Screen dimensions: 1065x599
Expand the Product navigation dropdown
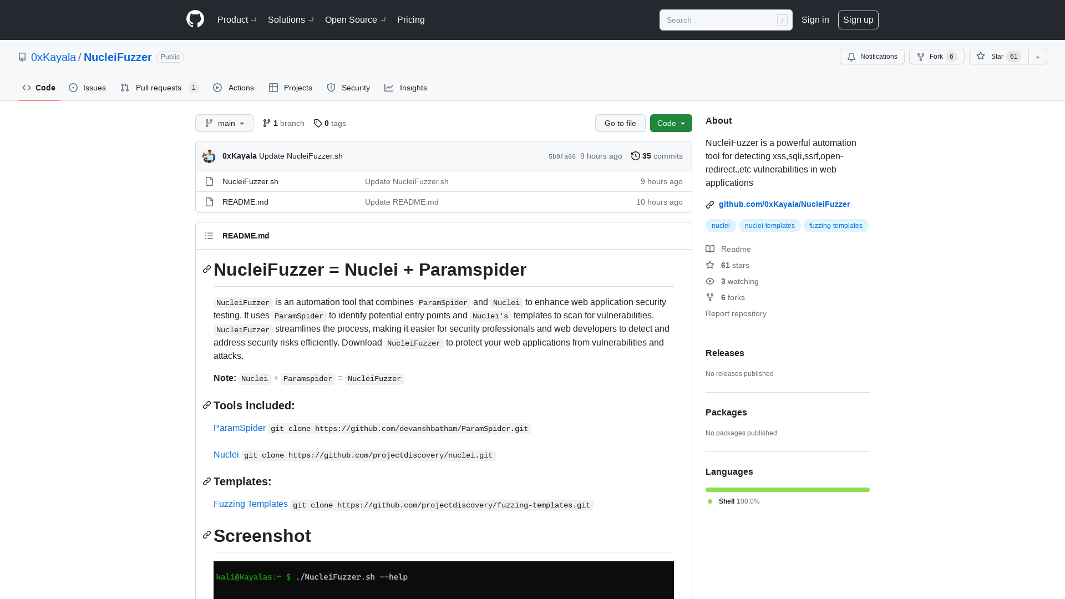tap(237, 20)
